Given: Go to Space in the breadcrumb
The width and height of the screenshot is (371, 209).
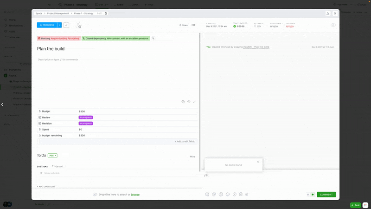Looking at the screenshot, I should coord(39,13).
